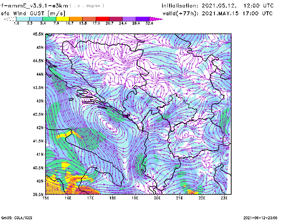Screen dimensions: 285x220
Task: Click the 42N latitude label
Action: point(40,128)
